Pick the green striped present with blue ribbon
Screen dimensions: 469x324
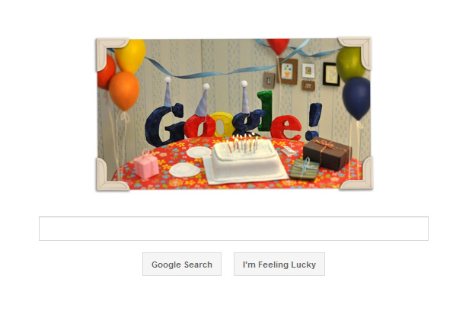click(x=305, y=169)
